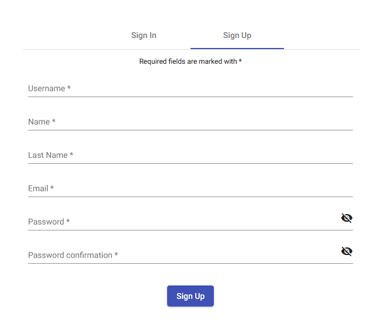The width and height of the screenshot is (381, 334).
Task: Click the required fields notice text
Action: [190, 61]
